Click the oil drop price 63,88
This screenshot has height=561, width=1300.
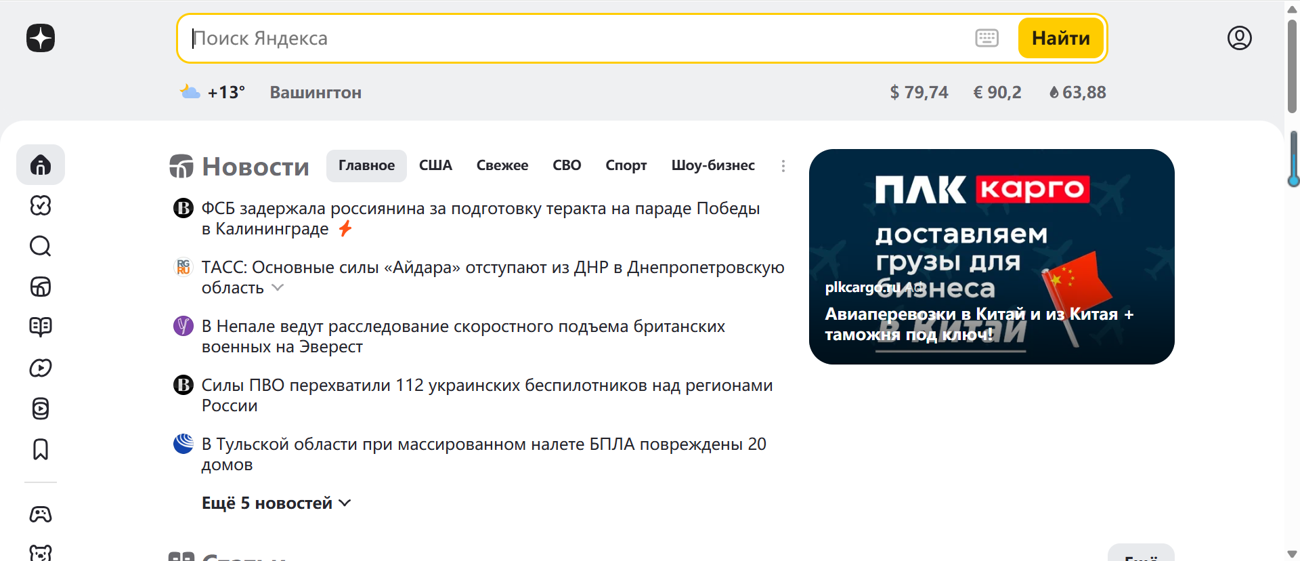[1077, 92]
